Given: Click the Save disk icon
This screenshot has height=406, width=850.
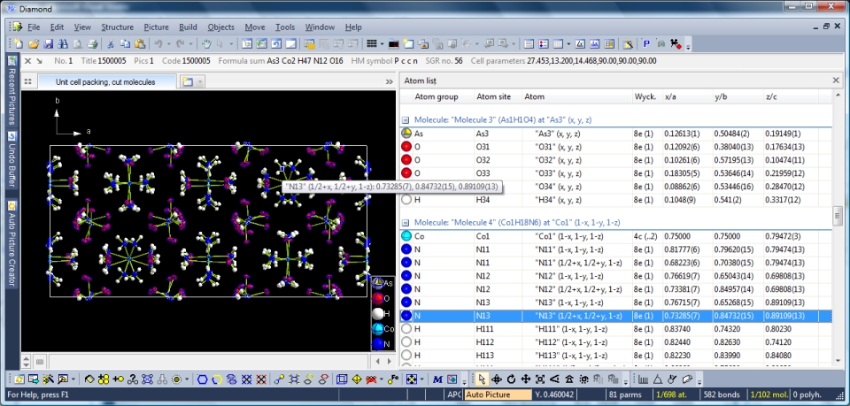Looking at the screenshot, I should [x=48, y=43].
